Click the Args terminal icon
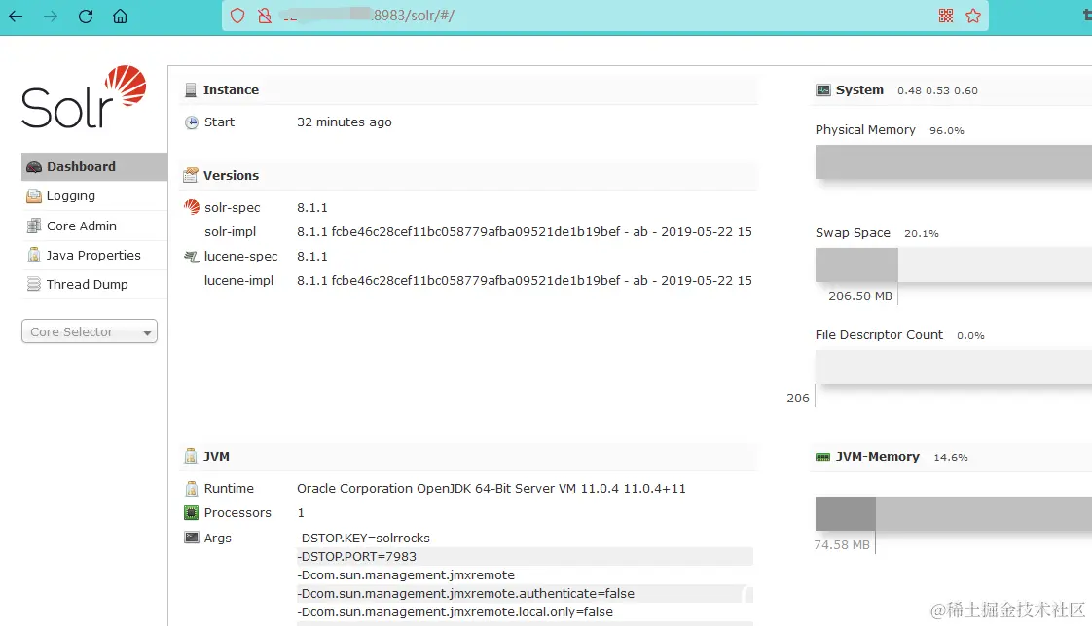 pos(192,538)
